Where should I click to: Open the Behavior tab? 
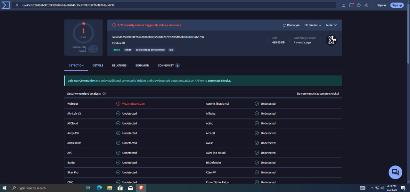pos(142,66)
